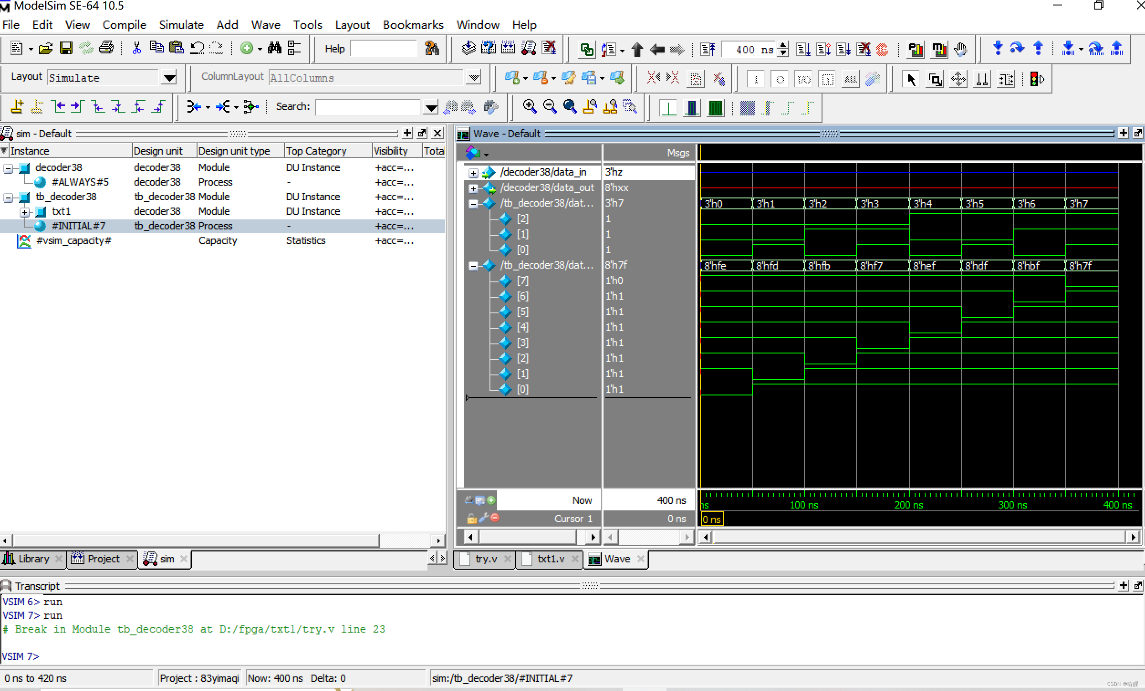Open the Simulate menu

(x=181, y=25)
